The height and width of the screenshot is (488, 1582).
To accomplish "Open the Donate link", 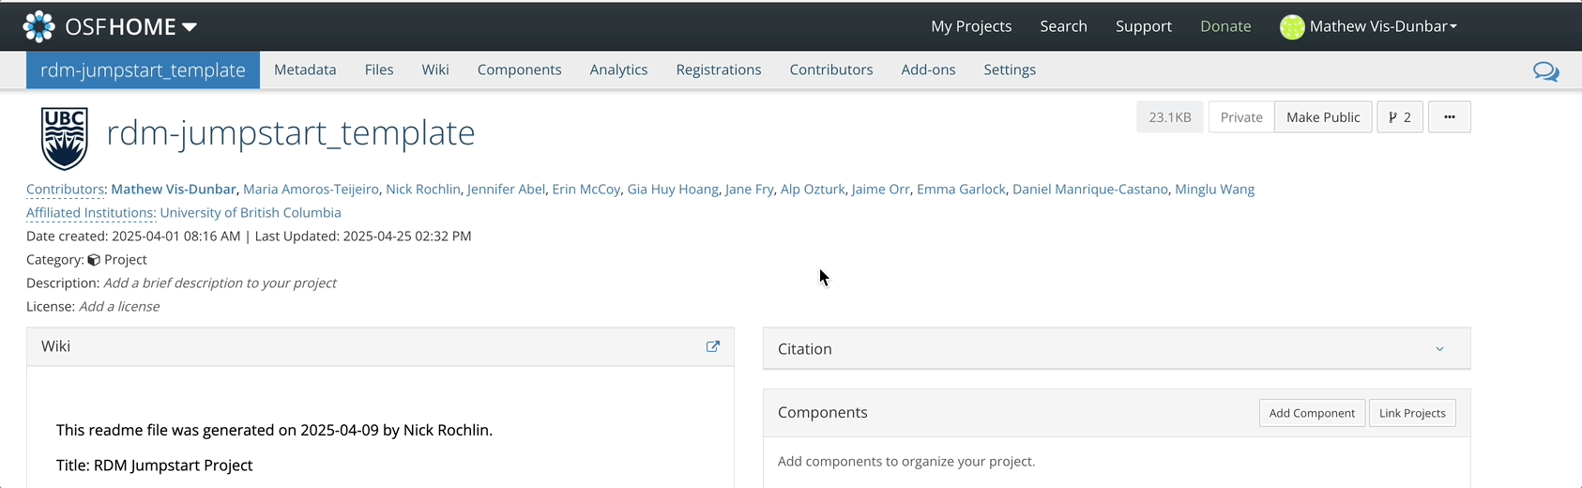I will click(x=1225, y=26).
